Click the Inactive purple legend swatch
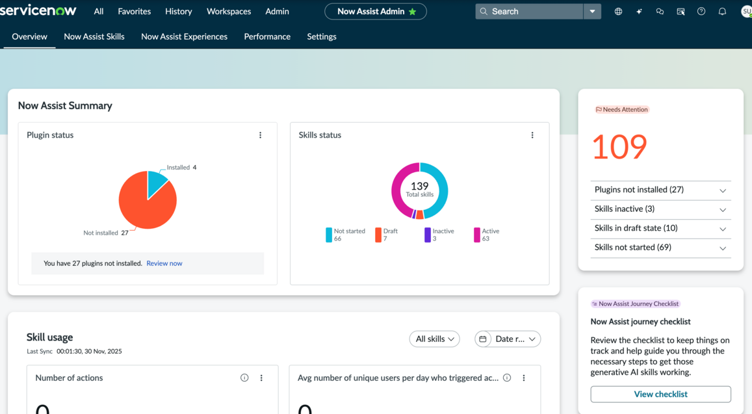This screenshot has width=752, height=414. click(428, 235)
